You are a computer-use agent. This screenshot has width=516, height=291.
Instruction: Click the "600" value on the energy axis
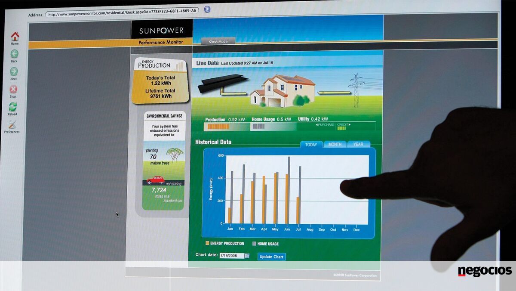tap(221, 155)
